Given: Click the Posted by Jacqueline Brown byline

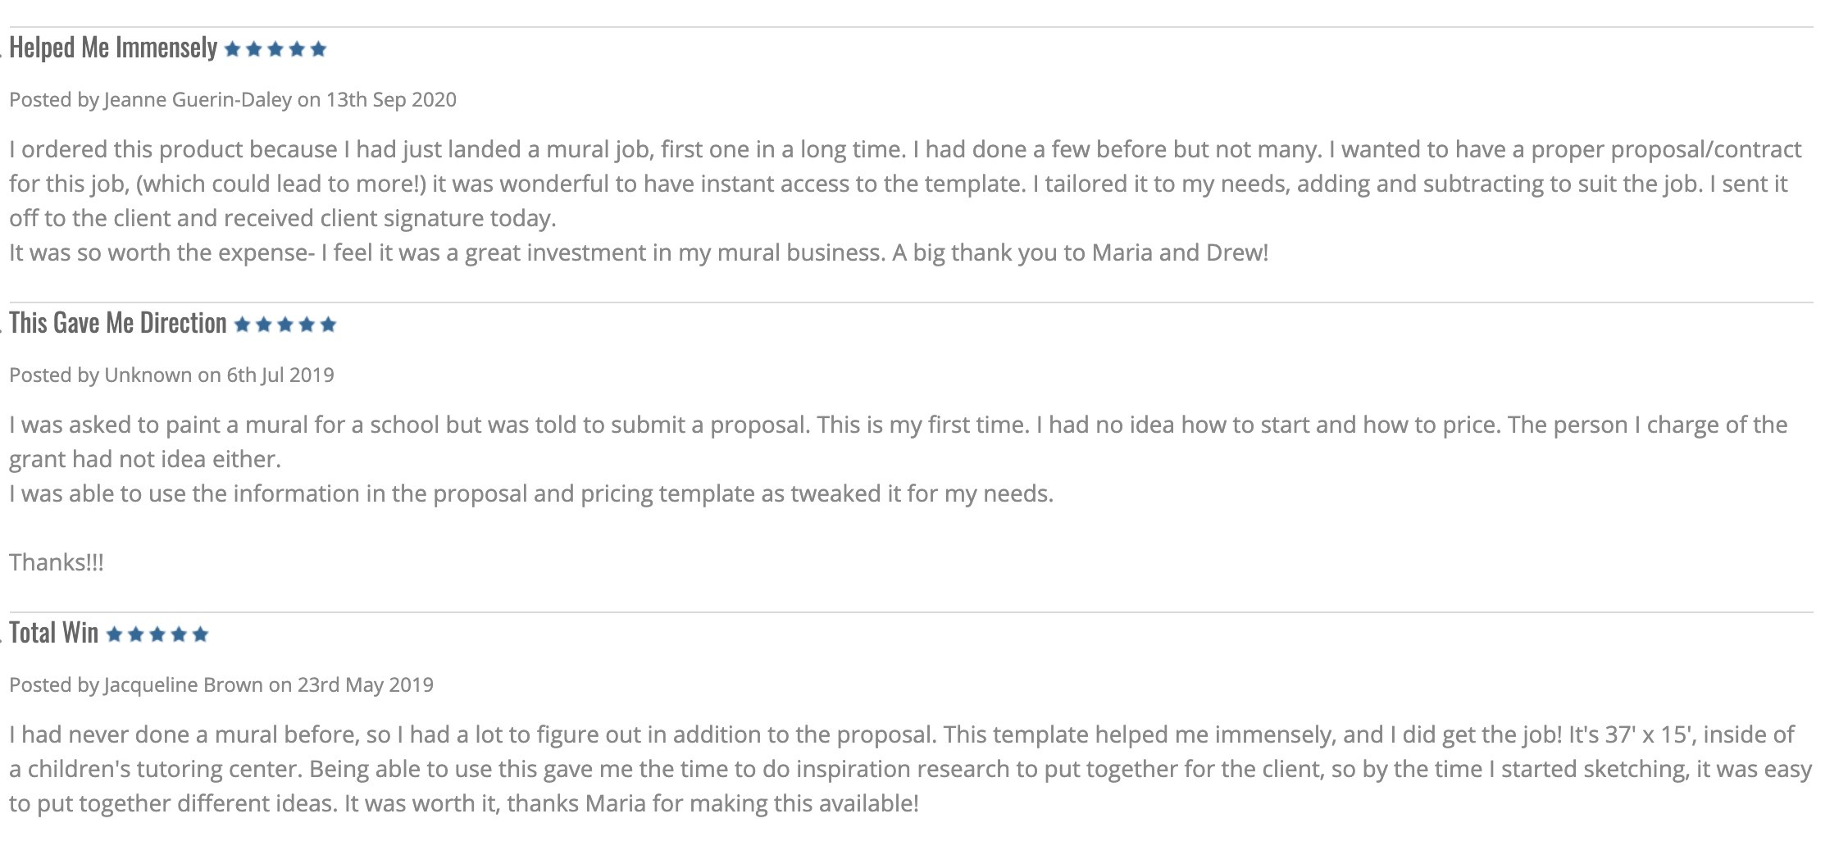Looking at the screenshot, I should pos(221,685).
